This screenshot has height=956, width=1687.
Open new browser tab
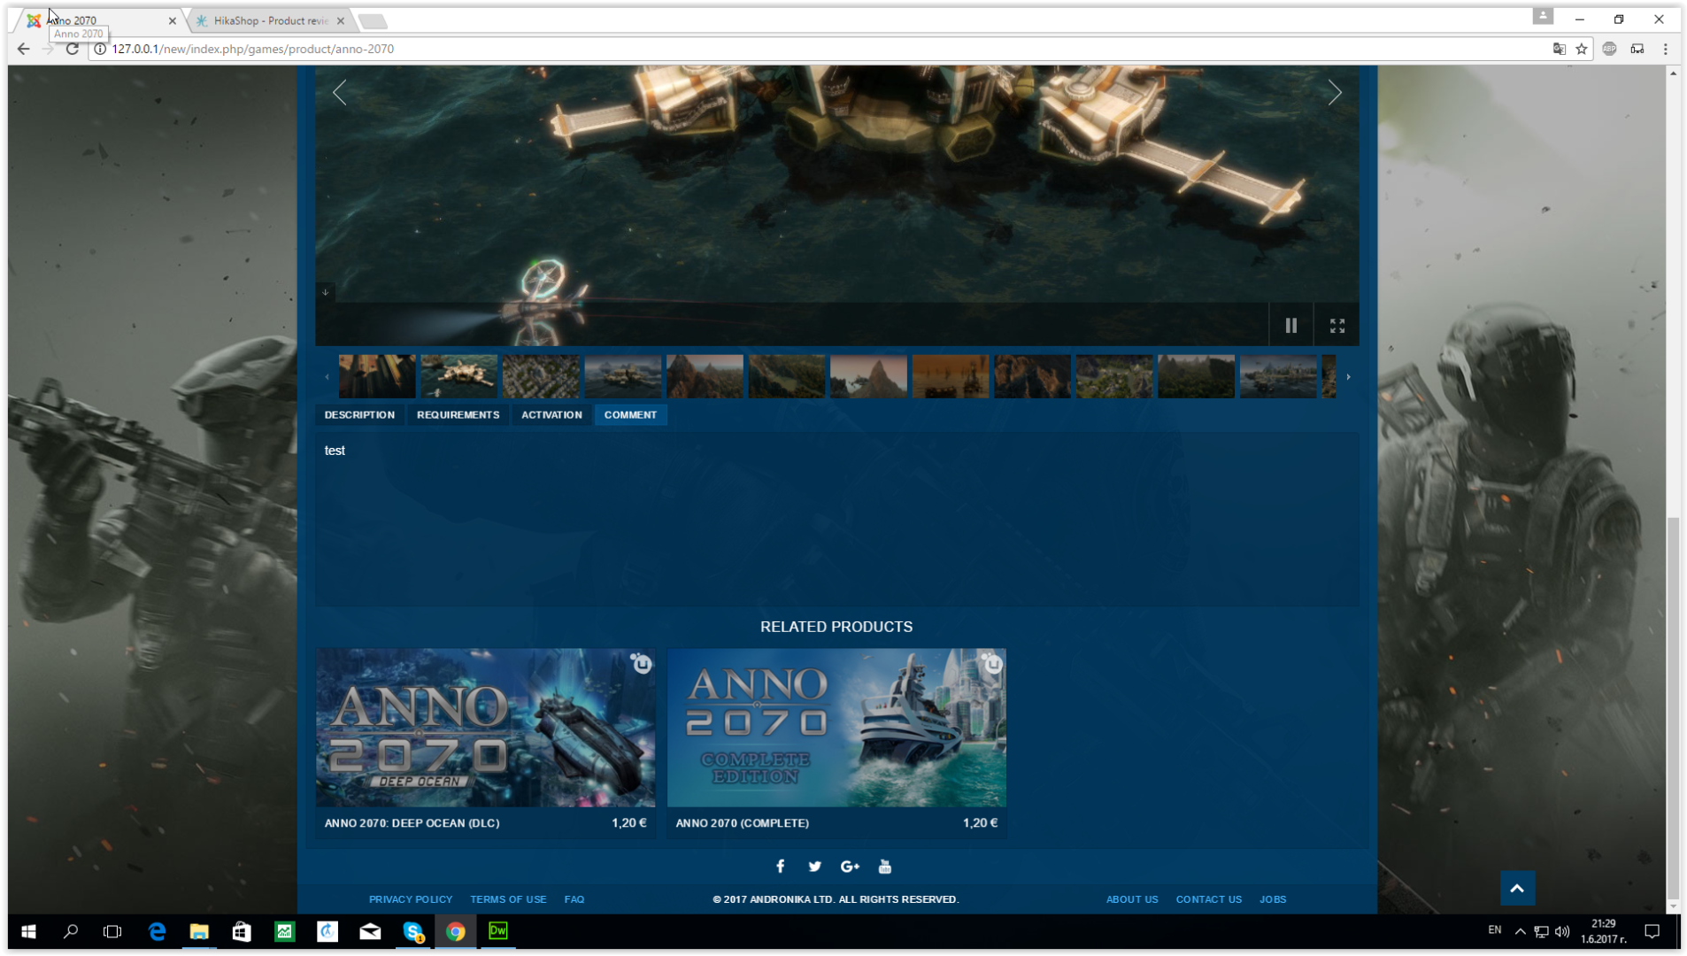[x=374, y=20]
